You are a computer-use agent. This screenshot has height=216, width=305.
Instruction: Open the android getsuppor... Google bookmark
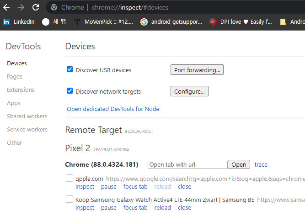coord(171,22)
